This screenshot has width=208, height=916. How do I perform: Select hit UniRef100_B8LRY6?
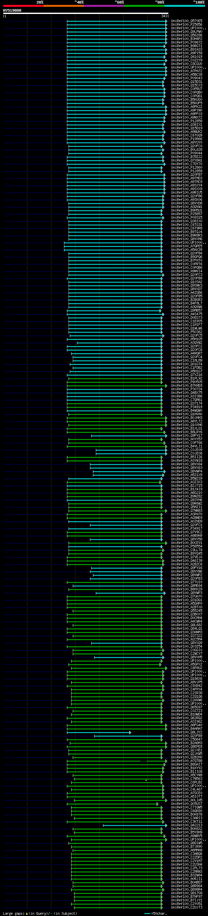pos(187,432)
